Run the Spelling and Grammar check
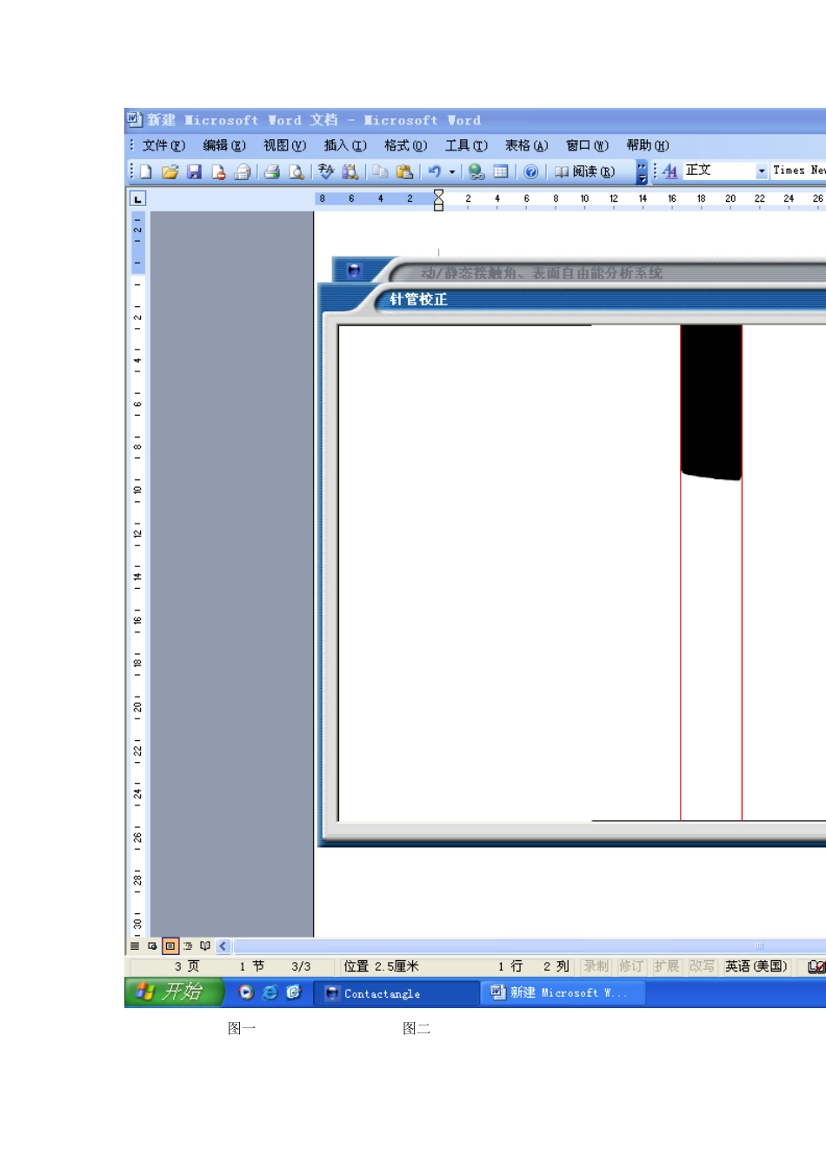Viewport: 826px width, 1169px height. click(x=326, y=172)
